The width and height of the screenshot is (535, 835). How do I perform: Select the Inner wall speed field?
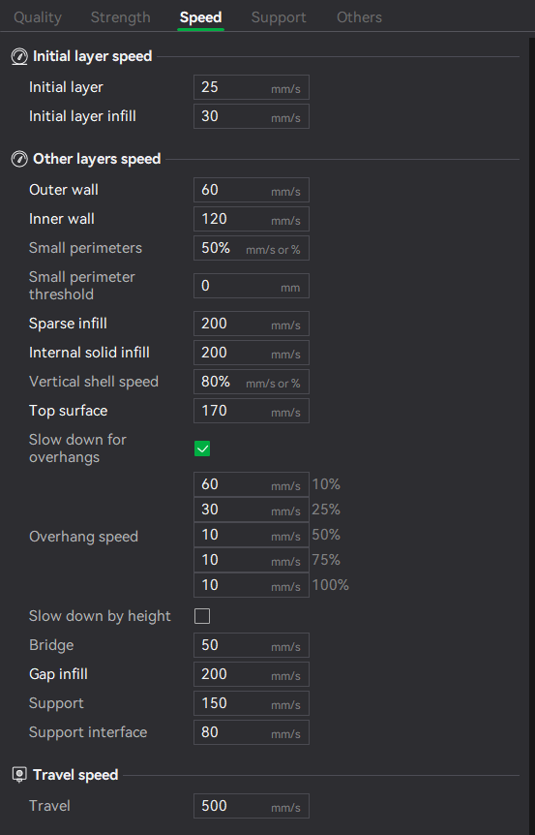251,219
